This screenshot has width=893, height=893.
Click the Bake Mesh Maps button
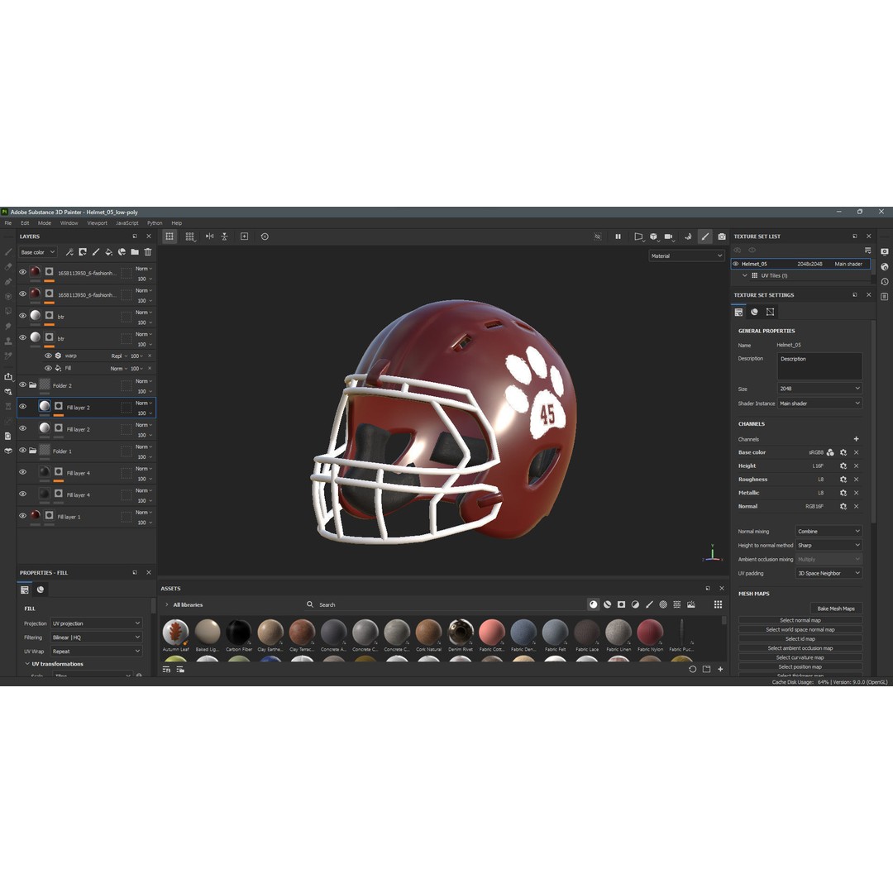pyautogui.click(x=836, y=609)
